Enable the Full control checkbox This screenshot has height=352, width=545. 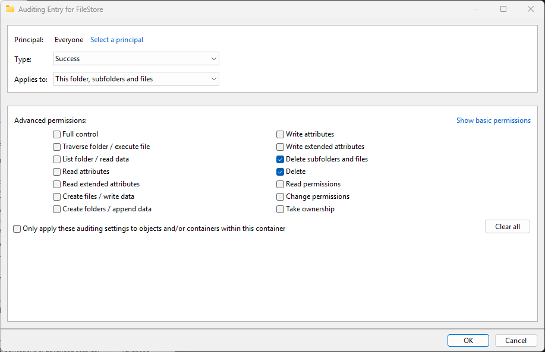57,134
